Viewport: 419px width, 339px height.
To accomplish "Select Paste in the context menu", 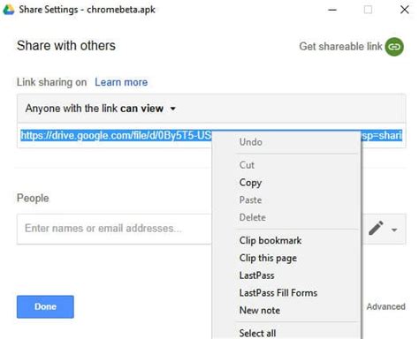I will pos(250,200).
